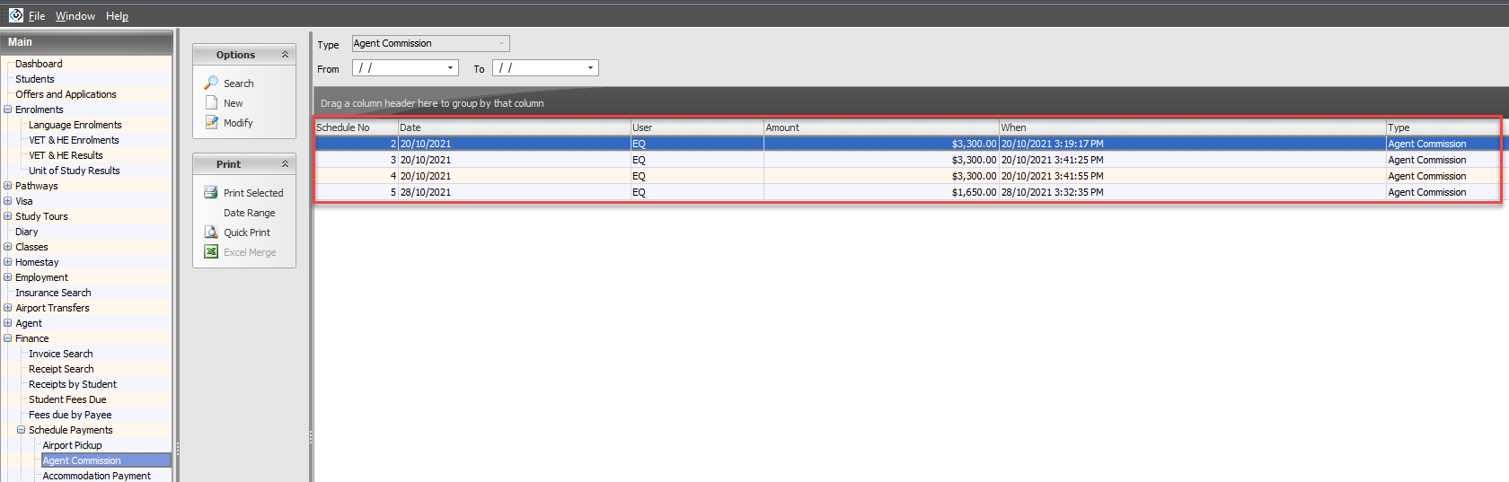Open the Window menu
Viewport: 1509px width, 482px height.
click(75, 16)
